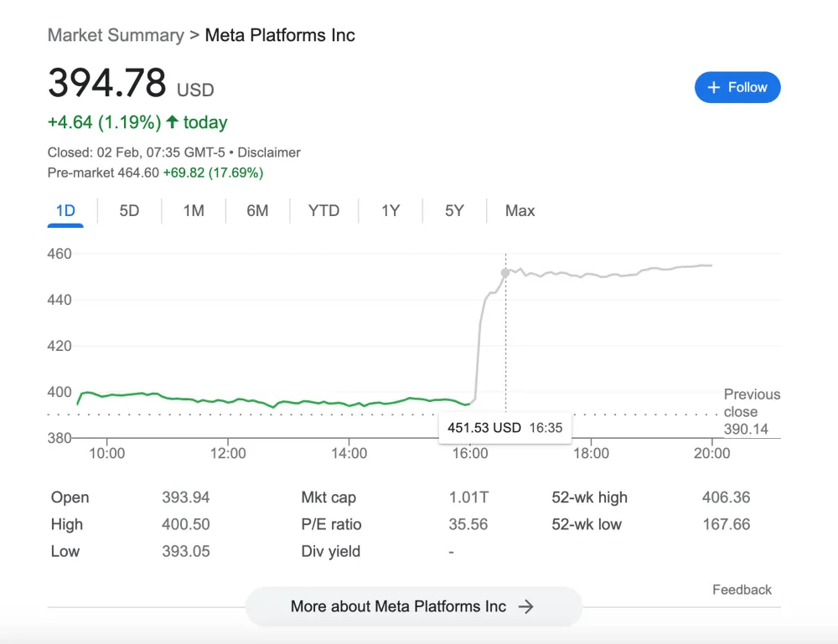838x644 pixels.
Task: Click the 52-wk high value 406.36
Action: [727, 497]
